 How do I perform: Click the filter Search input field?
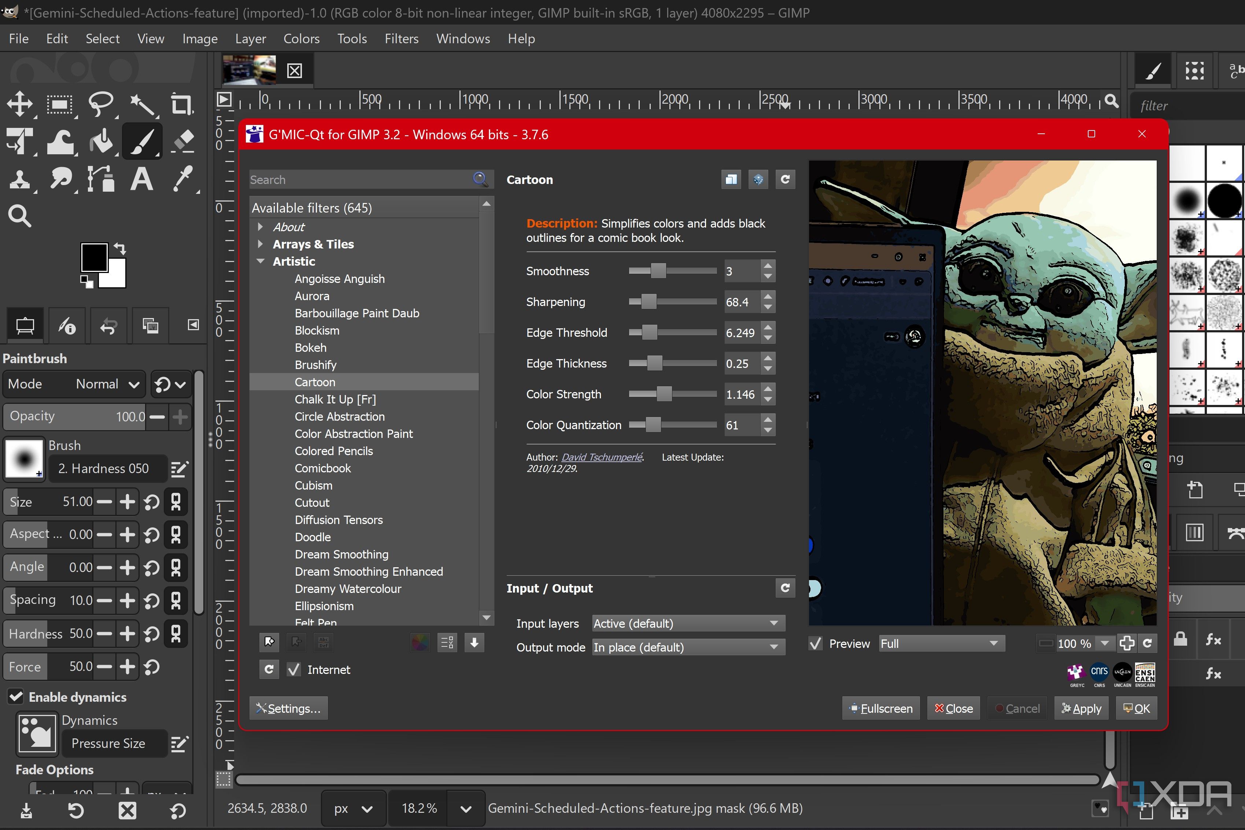(x=361, y=180)
